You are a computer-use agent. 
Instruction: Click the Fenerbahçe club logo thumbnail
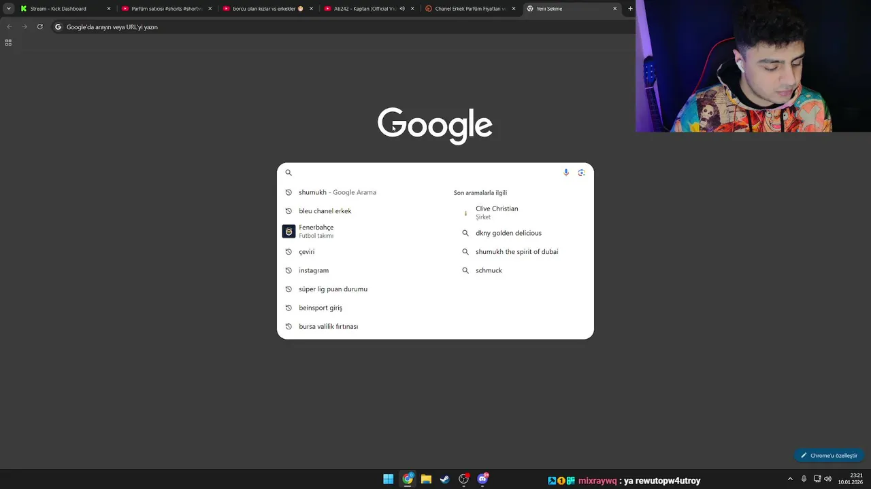click(x=289, y=232)
